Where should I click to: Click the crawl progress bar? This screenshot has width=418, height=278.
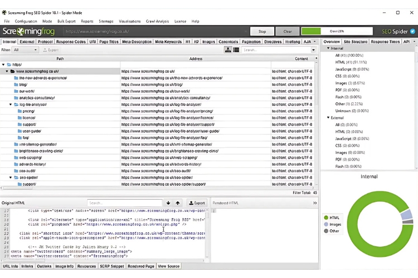[x=337, y=31]
